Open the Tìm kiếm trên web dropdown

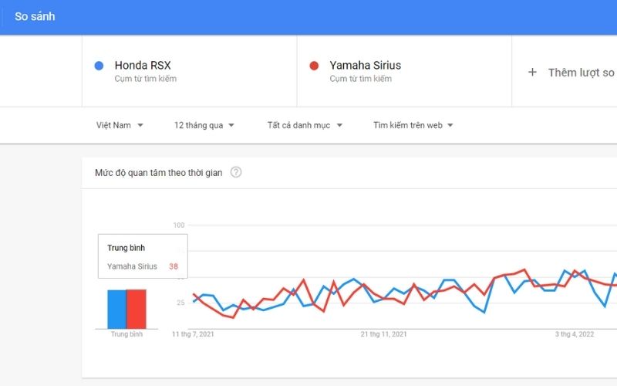[x=413, y=125]
